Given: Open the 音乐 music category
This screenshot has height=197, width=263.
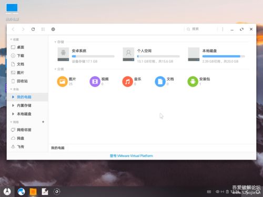Looking at the screenshot, I should pyautogui.click(x=132, y=81).
